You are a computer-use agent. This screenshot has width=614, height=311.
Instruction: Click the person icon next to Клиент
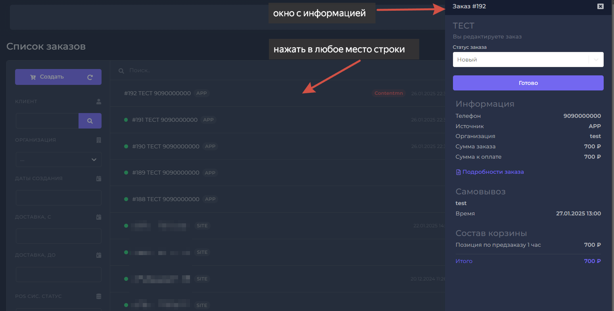99,102
